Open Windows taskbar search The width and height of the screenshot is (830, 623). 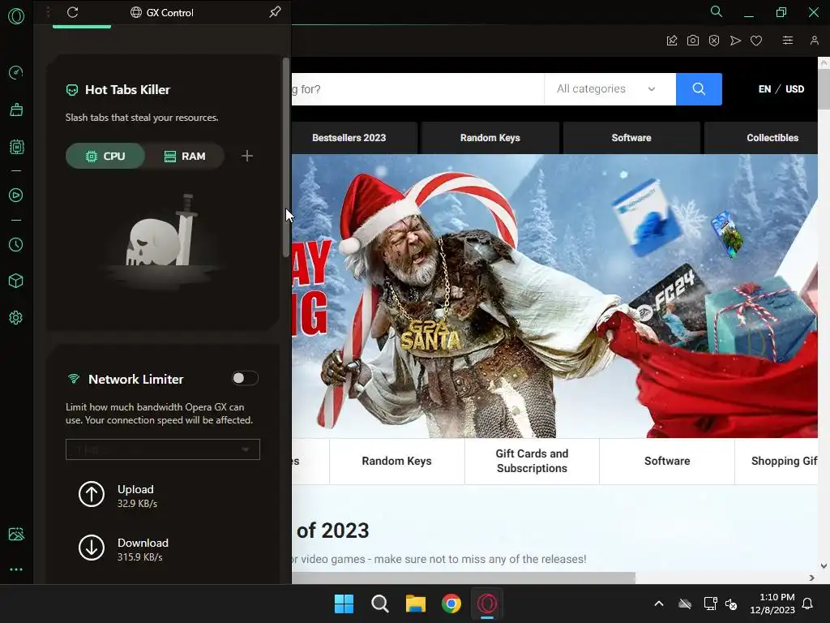tap(380, 604)
